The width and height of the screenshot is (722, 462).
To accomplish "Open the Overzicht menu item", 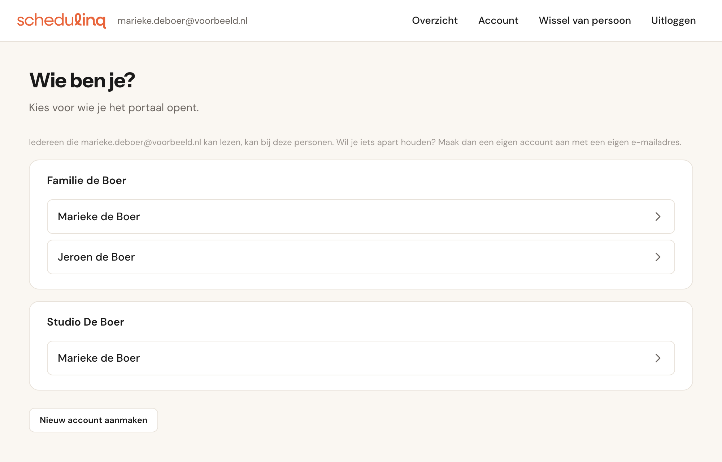I will tap(435, 21).
